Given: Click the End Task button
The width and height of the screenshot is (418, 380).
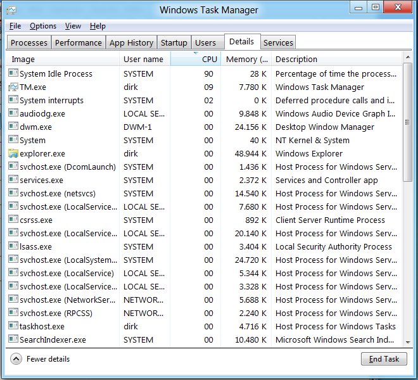Looking at the screenshot, I should (384, 359).
